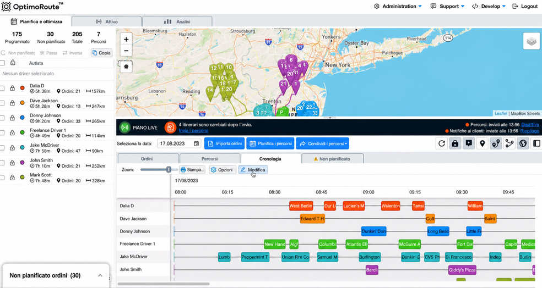Viewport: 542px width, 288px height.
Task: Select the Mark Scott driver checkbox
Action: pyautogui.click(x=2, y=178)
